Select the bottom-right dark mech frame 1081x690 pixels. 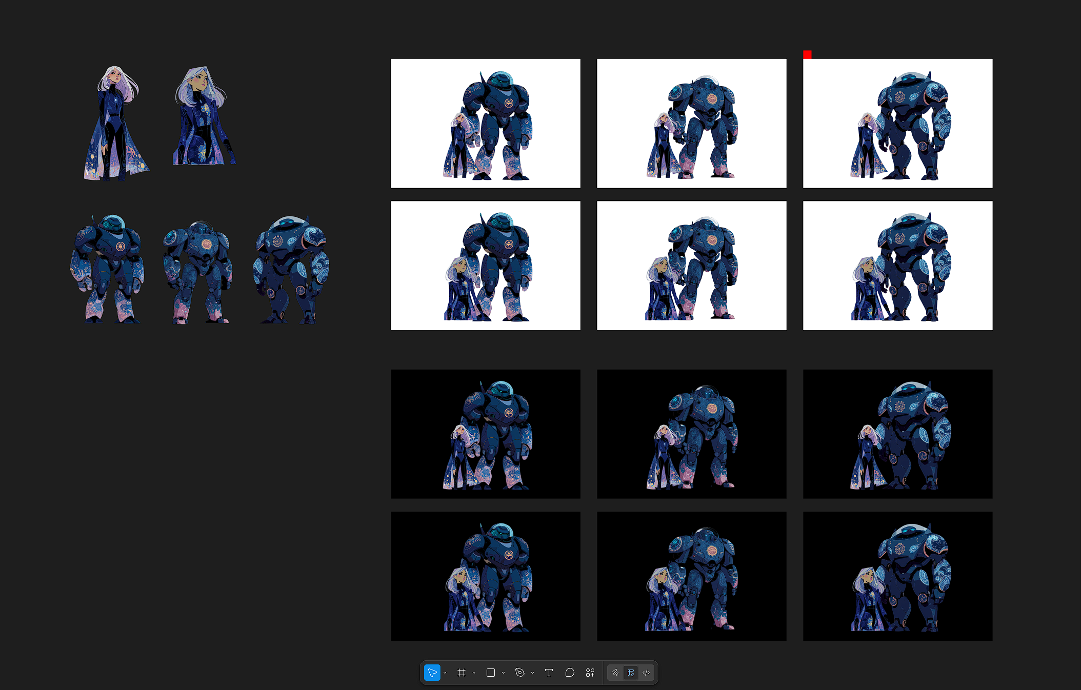(x=897, y=575)
